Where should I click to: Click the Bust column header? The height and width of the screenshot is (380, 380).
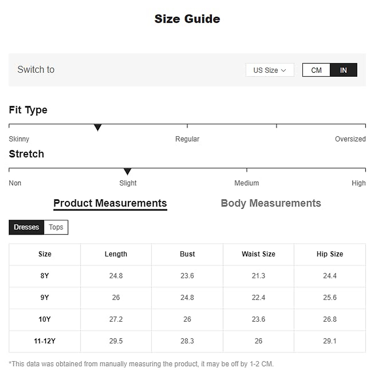click(x=187, y=254)
